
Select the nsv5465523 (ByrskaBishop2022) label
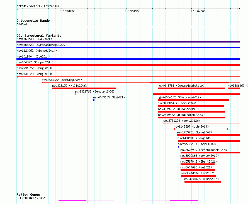tap(41, 45)
